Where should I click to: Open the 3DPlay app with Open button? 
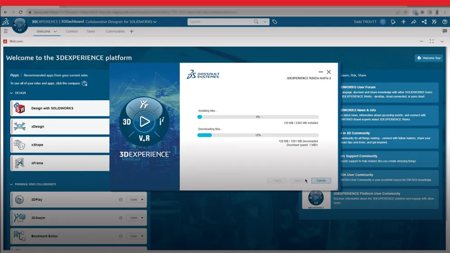(x=134, y=200)
